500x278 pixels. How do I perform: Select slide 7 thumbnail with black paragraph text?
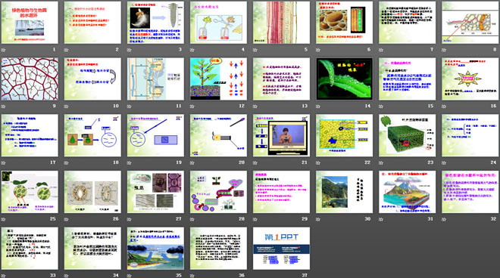pyautogui.click(x=408, y=23)
